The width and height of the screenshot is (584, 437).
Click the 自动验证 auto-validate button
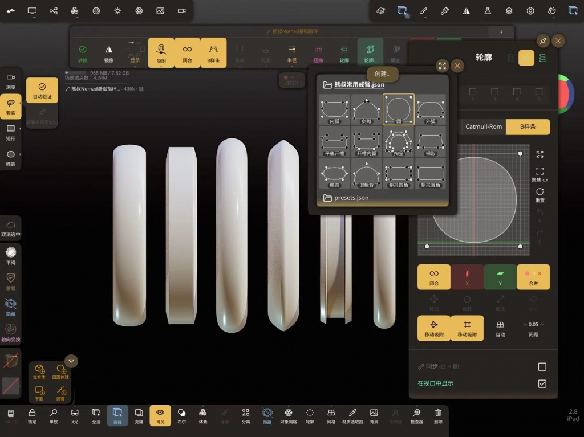[42, 90]
